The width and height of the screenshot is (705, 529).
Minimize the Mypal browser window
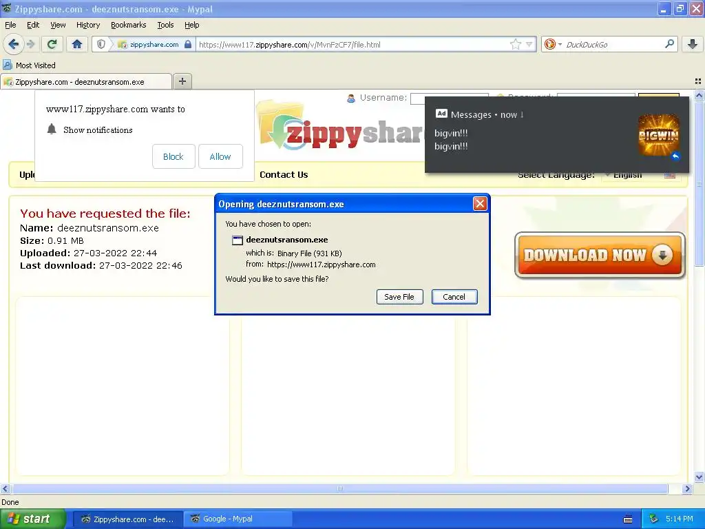point(664,8)
